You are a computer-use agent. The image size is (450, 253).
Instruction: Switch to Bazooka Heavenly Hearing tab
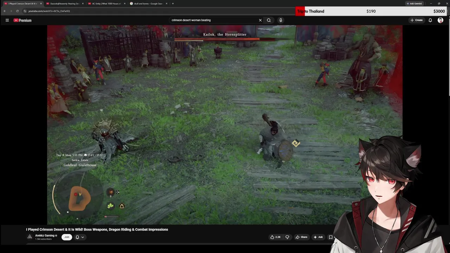click(65, 4)
